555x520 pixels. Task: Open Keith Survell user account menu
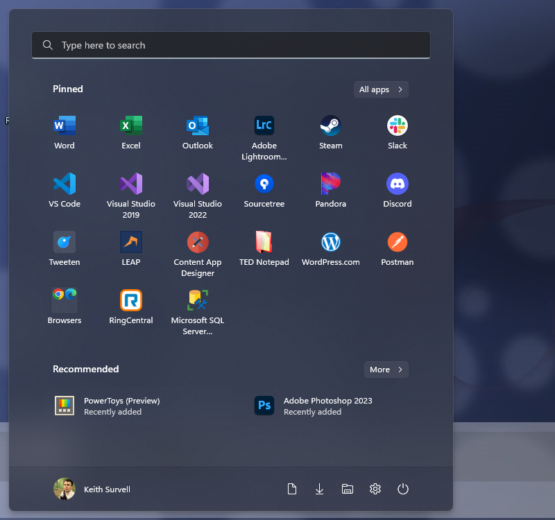coord(92,489)
